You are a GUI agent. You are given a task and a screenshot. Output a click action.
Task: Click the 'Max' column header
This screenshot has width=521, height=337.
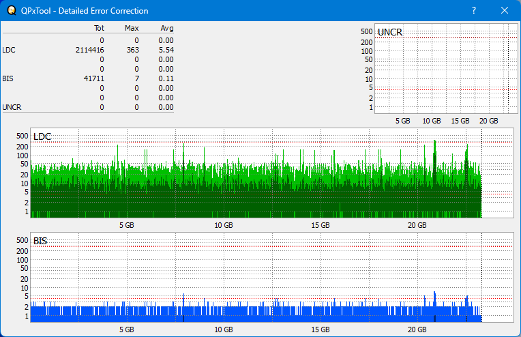pyautogui.click(x=132, y=28)
